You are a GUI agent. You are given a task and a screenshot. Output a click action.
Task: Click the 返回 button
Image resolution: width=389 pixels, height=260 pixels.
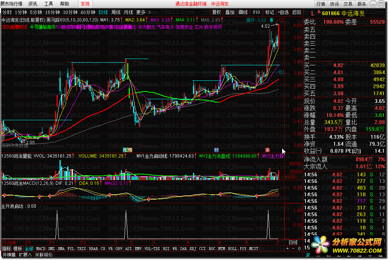point(297,12)
